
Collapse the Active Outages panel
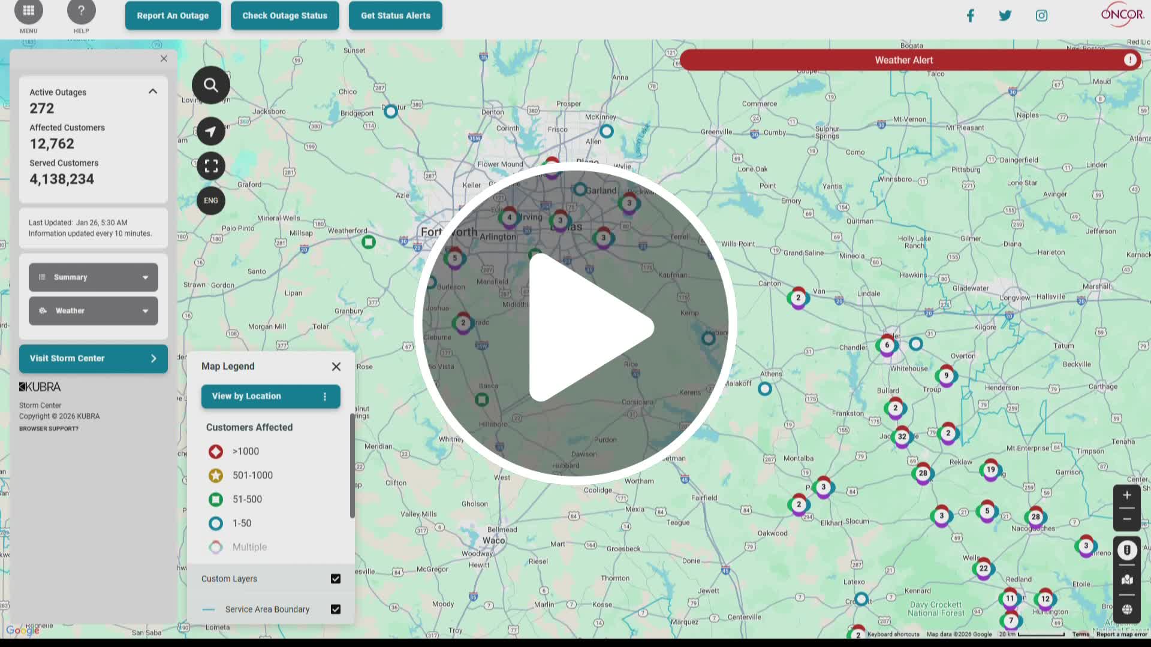[153, 91]
